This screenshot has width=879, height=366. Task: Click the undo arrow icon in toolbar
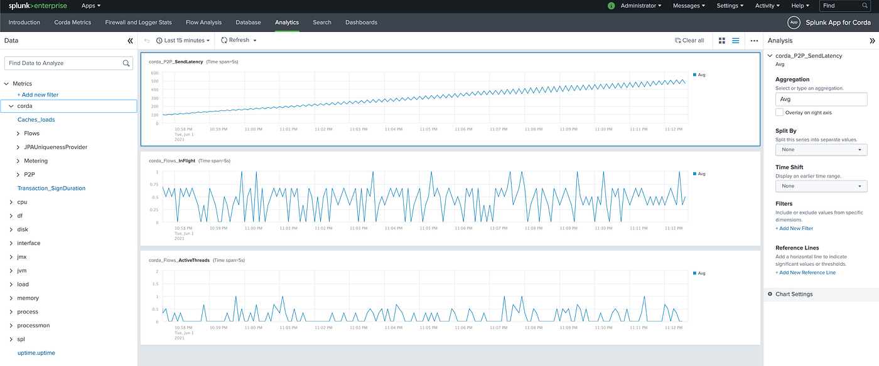pyautogui.click(x=147, y=40)
